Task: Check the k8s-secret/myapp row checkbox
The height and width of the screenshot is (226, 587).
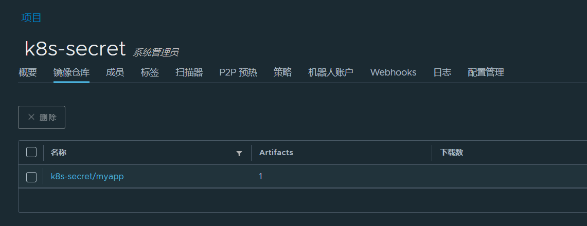Action: pos(31,177)
